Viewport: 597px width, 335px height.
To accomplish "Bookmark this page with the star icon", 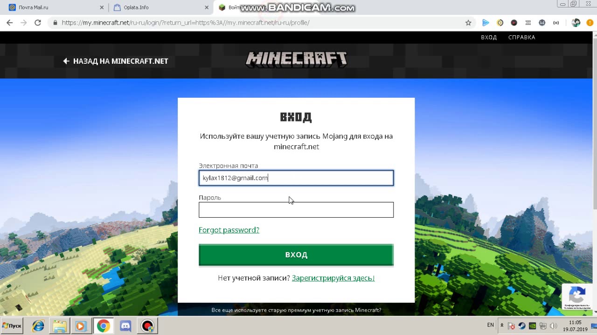I will (x=468, y=22).
